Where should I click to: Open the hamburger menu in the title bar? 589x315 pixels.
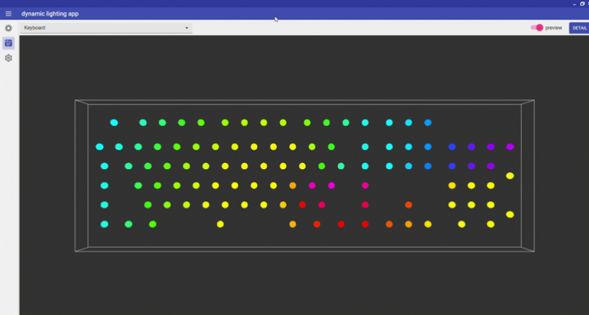pyautogui.click(x=8, y=13)
